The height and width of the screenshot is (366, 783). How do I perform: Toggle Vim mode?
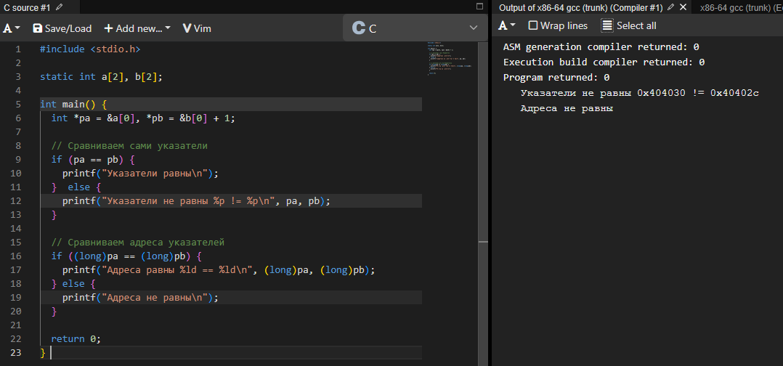click(x=197, y=28)
